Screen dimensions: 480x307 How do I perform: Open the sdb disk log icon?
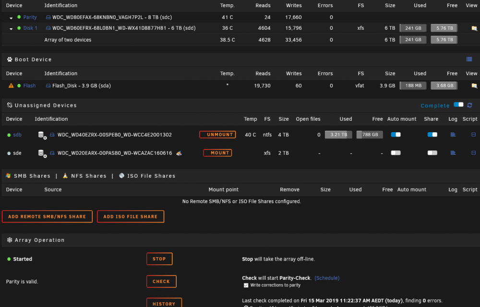(453, 135)
